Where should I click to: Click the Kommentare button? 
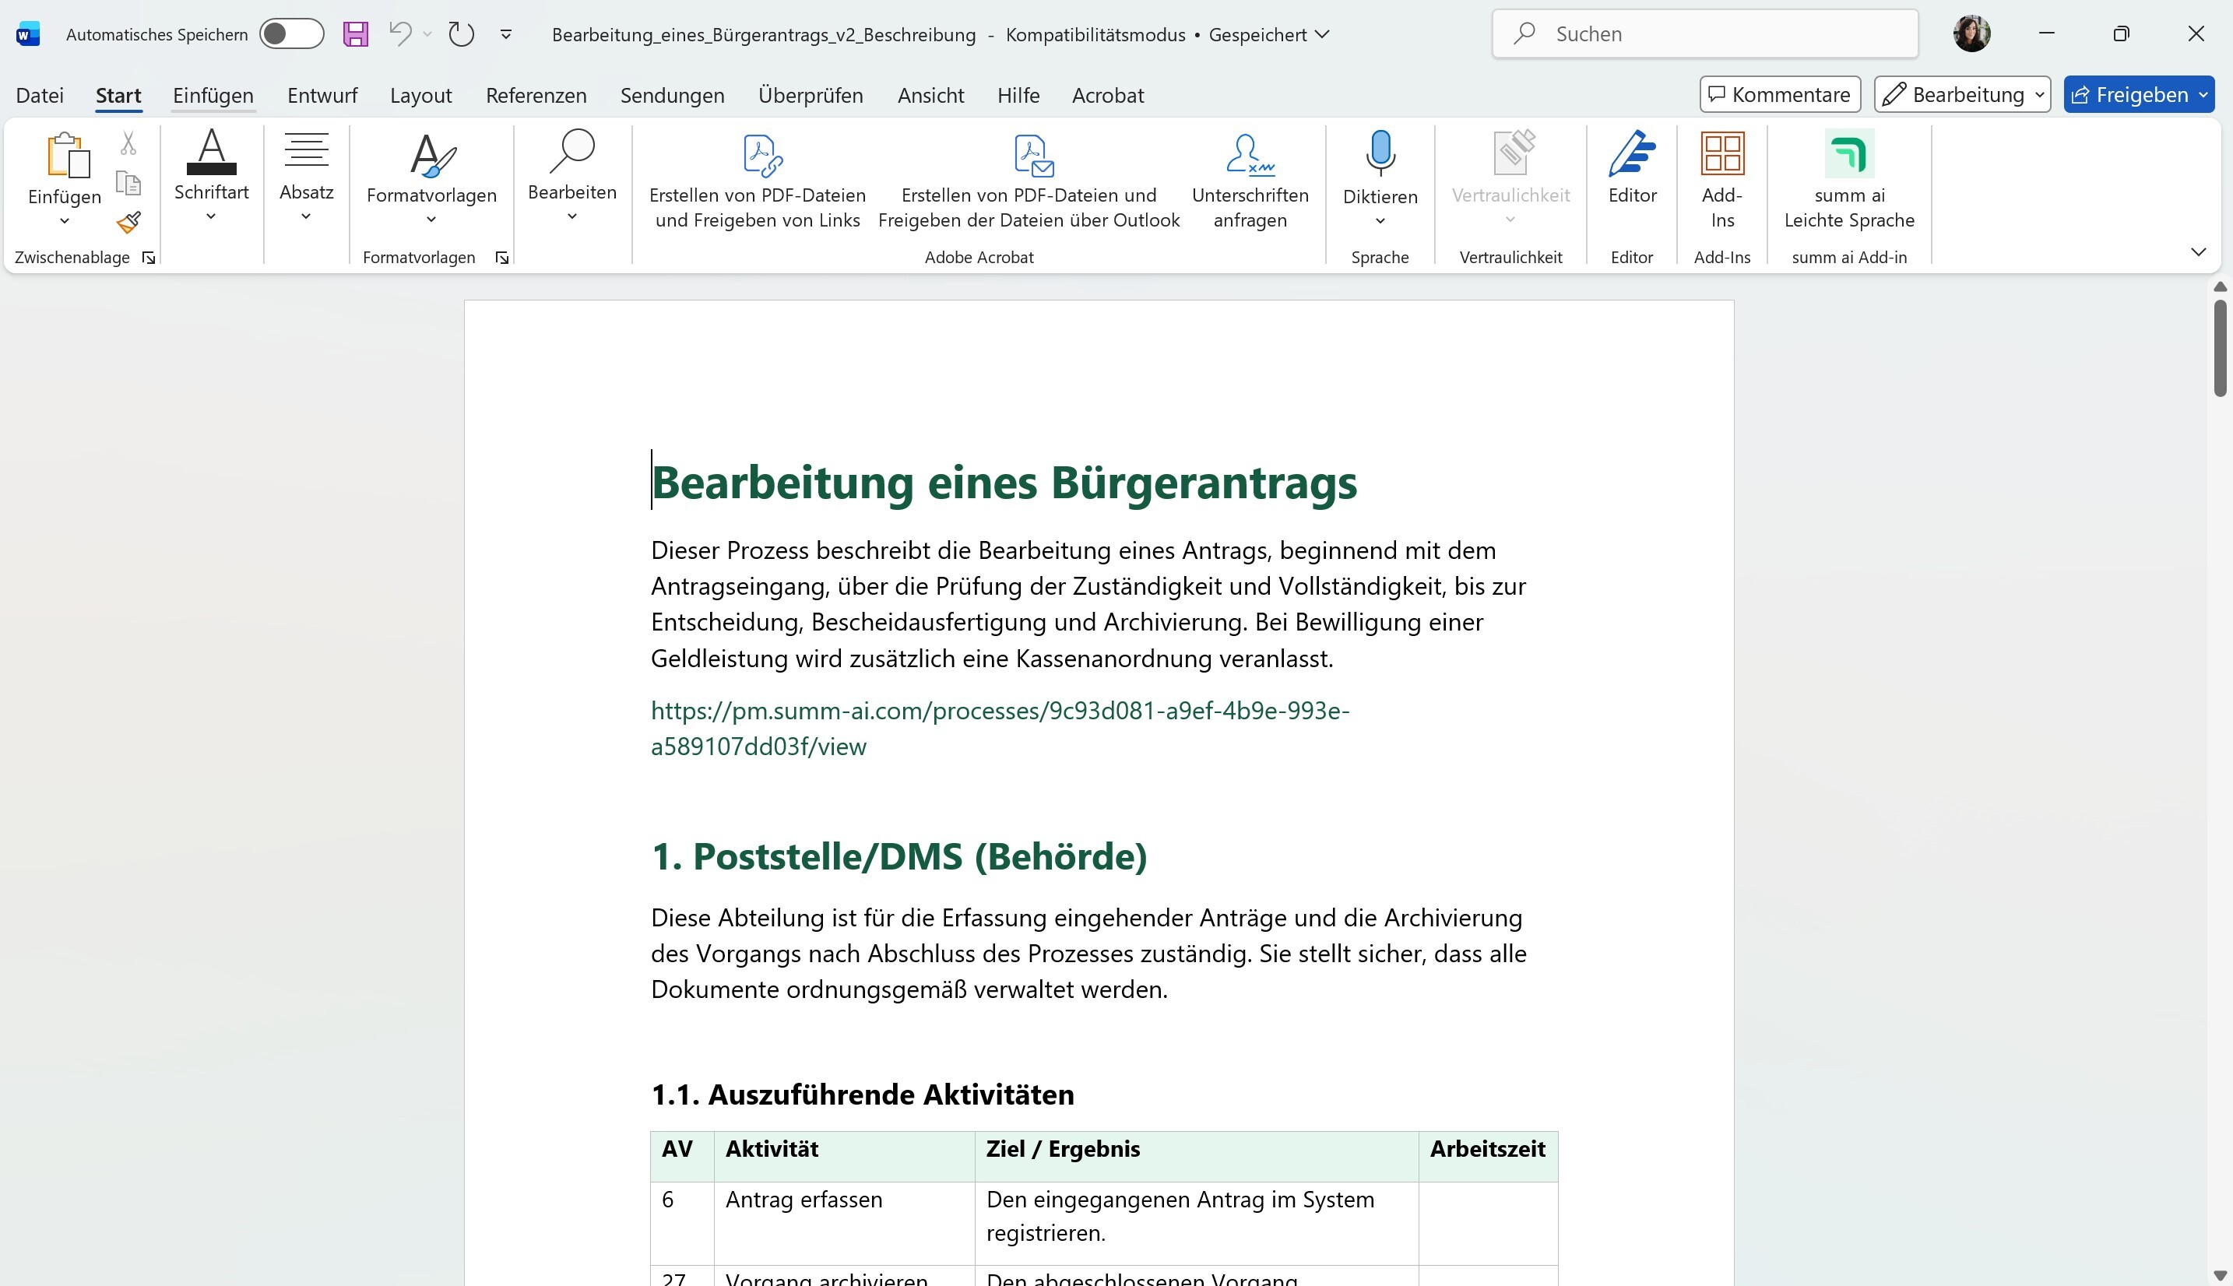coord(1780,94)
